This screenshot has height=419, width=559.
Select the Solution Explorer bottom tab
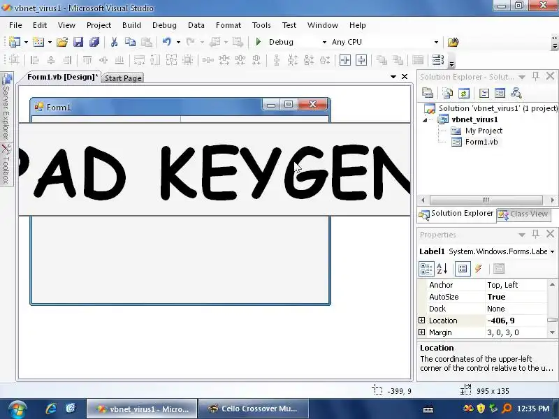(x=457, y=214)
